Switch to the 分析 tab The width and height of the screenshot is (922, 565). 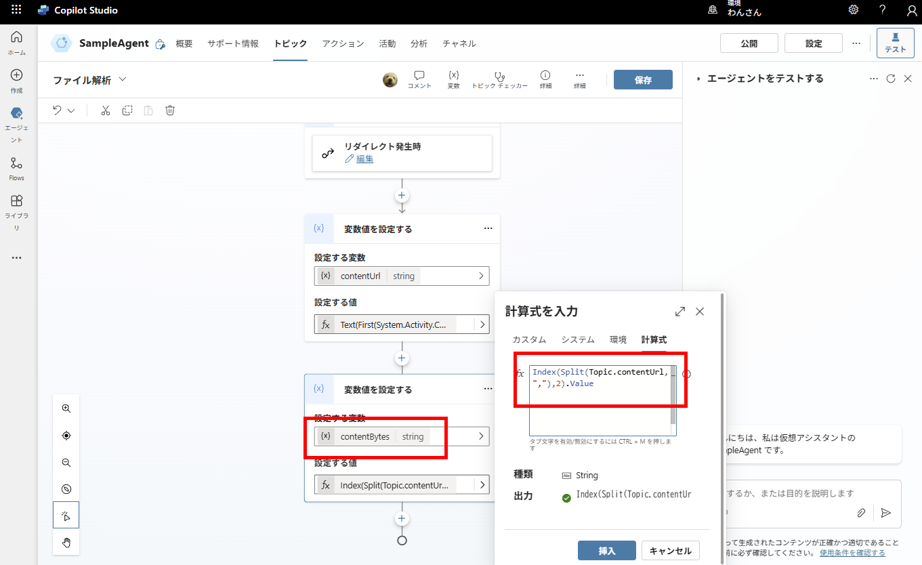pos(419,43)
